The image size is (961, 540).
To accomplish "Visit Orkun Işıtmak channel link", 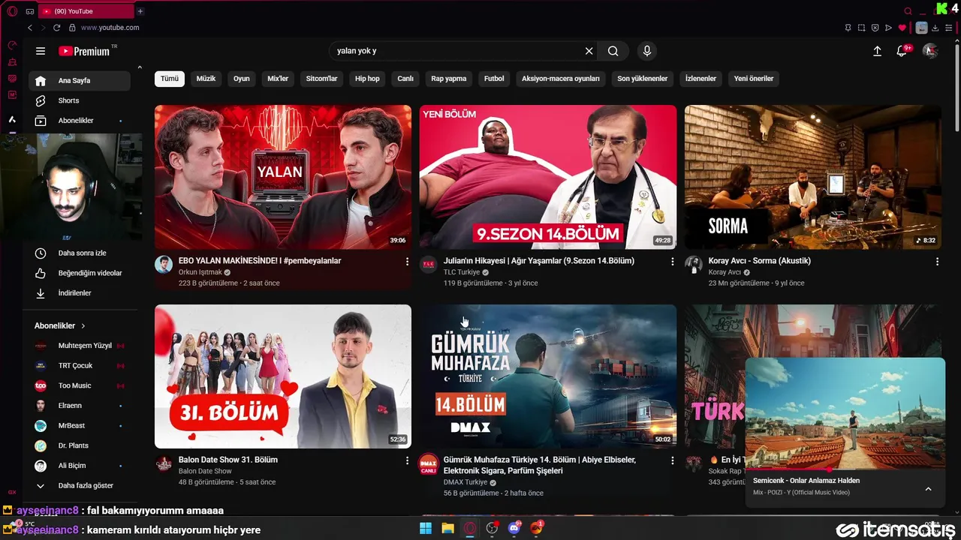I will (x=200, y=272).
